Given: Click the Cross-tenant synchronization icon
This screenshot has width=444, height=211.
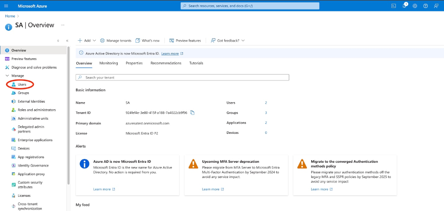Looking at the screenshot, I should pyautogui.click(x=13, y=206).
